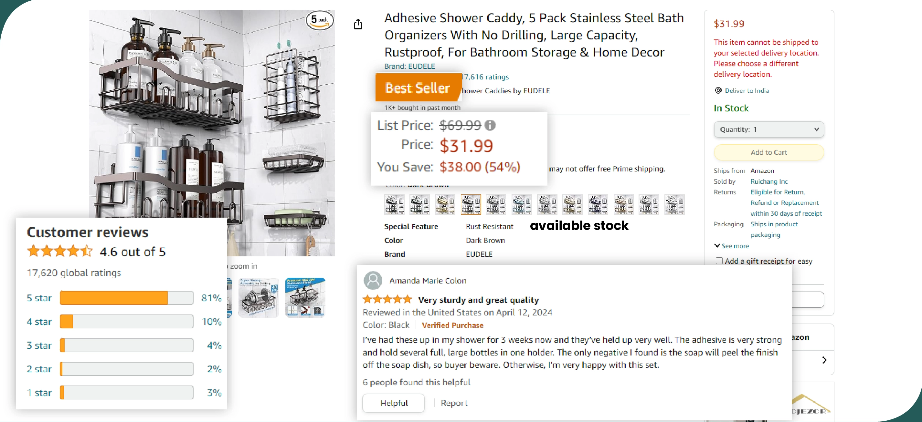The image size is (922, 422).
Task: Click Verified Purchase label on the review
Action: 452,325
